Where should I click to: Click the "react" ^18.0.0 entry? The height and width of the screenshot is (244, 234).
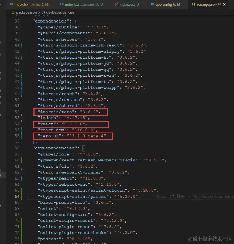pyautogui.click(x=62, y=124)
